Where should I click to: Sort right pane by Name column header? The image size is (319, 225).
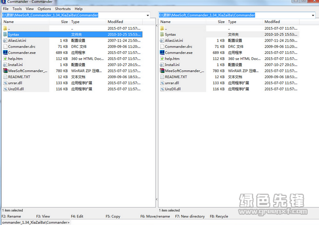[182, 22]
